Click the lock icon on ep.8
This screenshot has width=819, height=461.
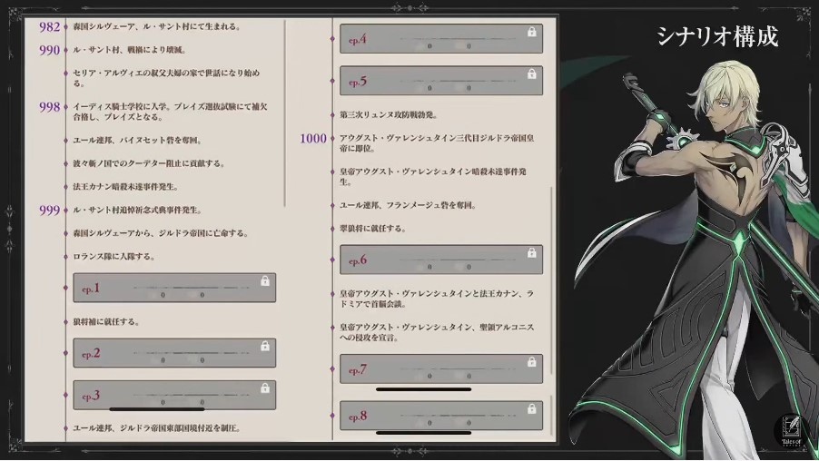532,408
